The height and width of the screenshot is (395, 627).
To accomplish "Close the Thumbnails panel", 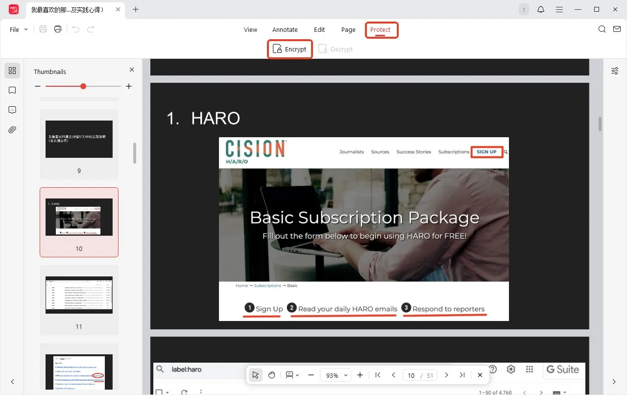I will (131, 70).
